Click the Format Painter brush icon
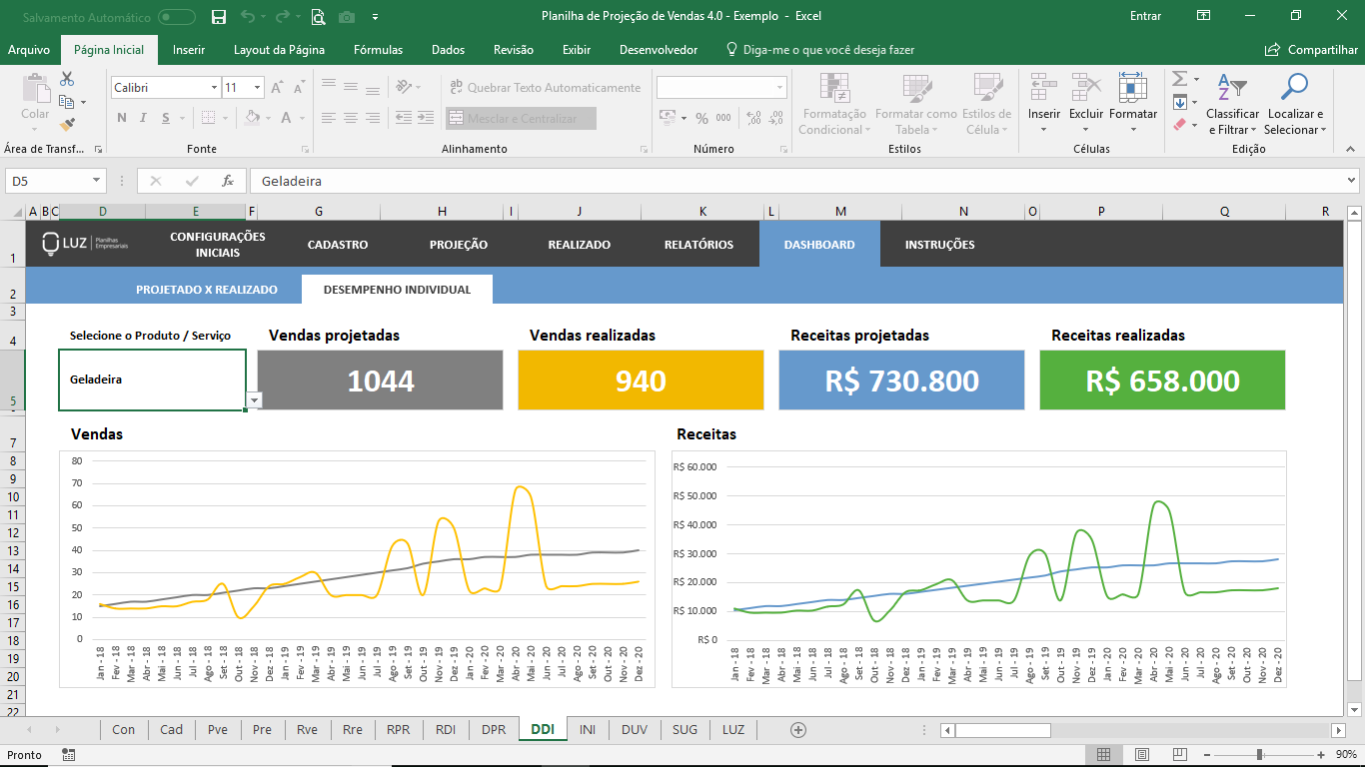Image resolution: width=1365 pixels, height=767 pixels. click(67, 126)
